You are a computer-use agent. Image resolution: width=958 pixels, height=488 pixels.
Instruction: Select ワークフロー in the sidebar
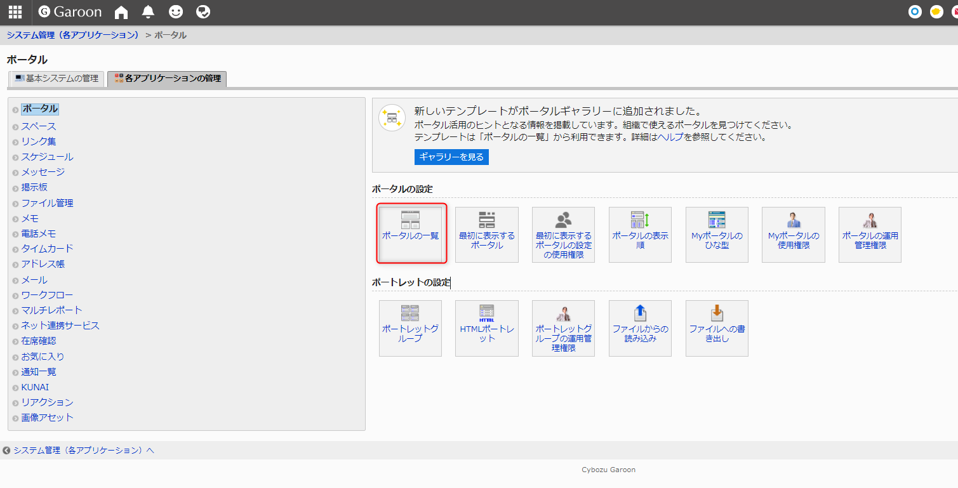(47, 295)
